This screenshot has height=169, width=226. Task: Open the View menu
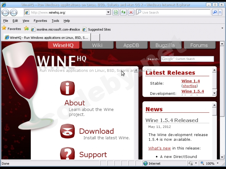tap(26, 21)
